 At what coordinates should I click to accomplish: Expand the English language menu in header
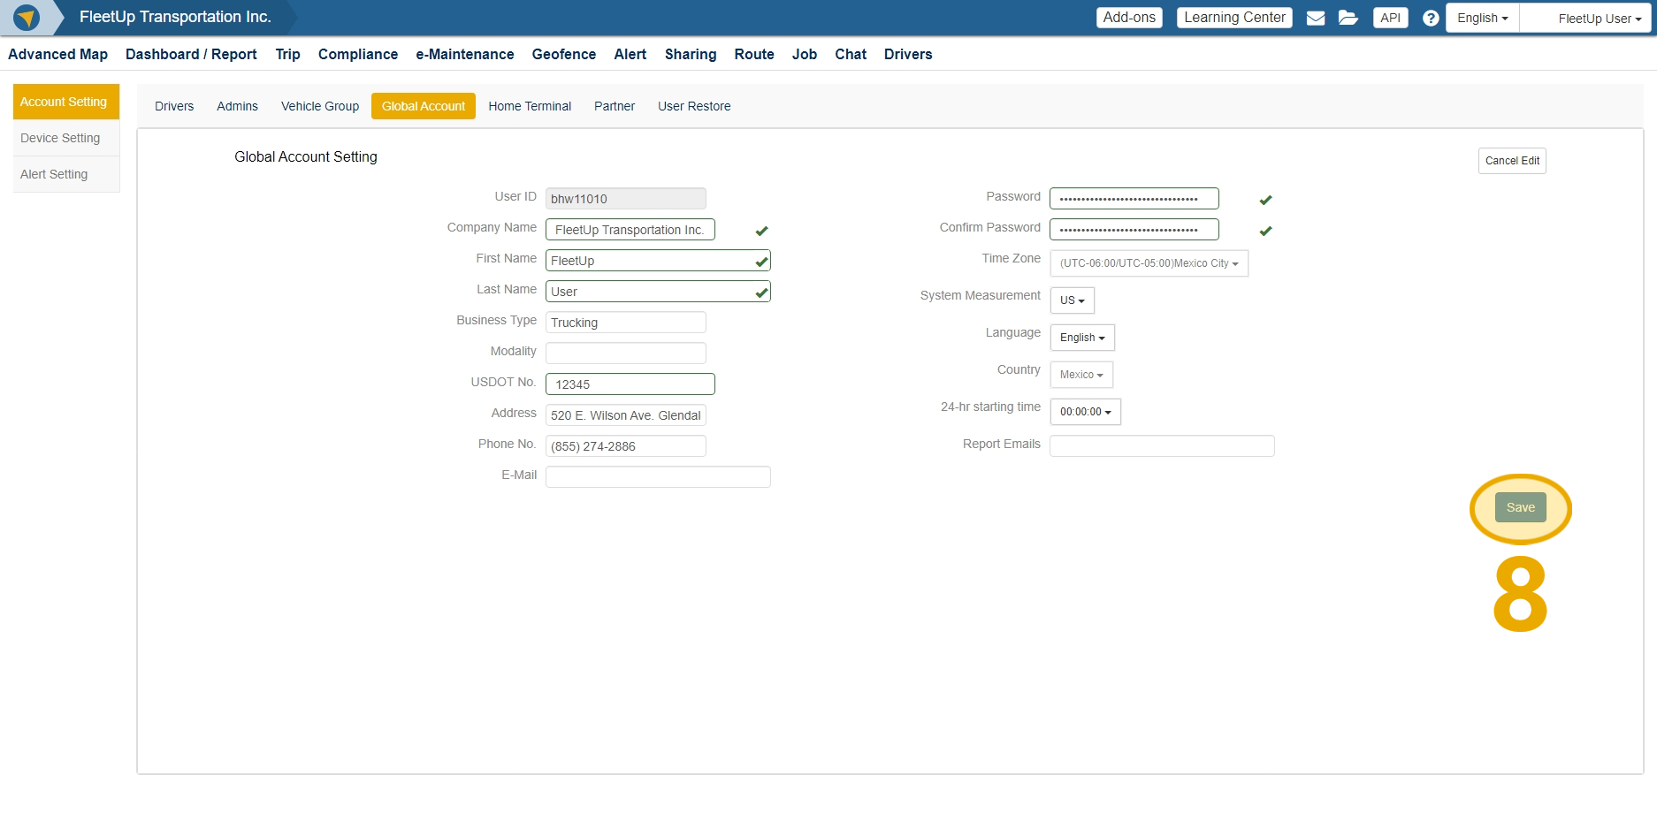tap(1483, 18)
